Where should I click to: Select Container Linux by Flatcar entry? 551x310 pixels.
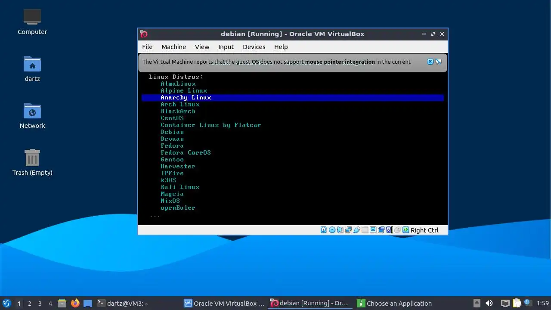pyautogui.click(x=211, y=125)
